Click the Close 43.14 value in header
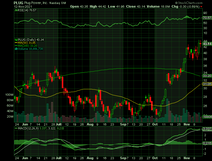Screen dimensions: 212x161 click(136, 6)
